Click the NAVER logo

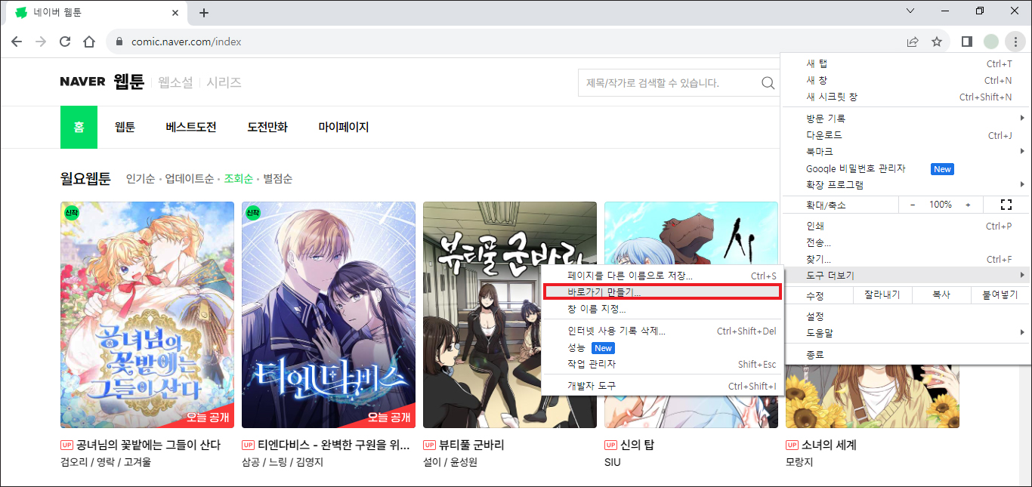(x=82, y=82)
